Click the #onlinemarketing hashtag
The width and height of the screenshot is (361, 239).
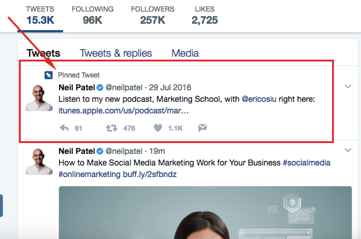tap(89, 174)
